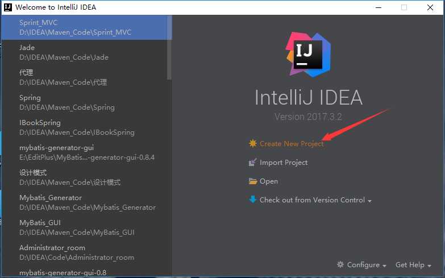Open recent project mybatis-generator-gui-0.8
The height and width of the screenshot is (278, 445).
[85, 272]
